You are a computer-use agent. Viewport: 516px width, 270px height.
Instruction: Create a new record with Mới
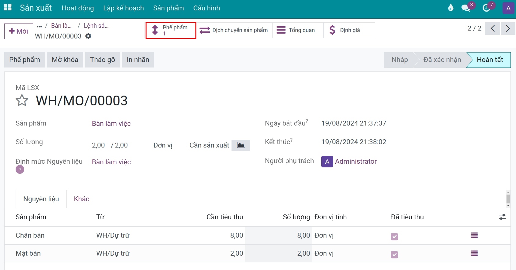click(19, 31)
